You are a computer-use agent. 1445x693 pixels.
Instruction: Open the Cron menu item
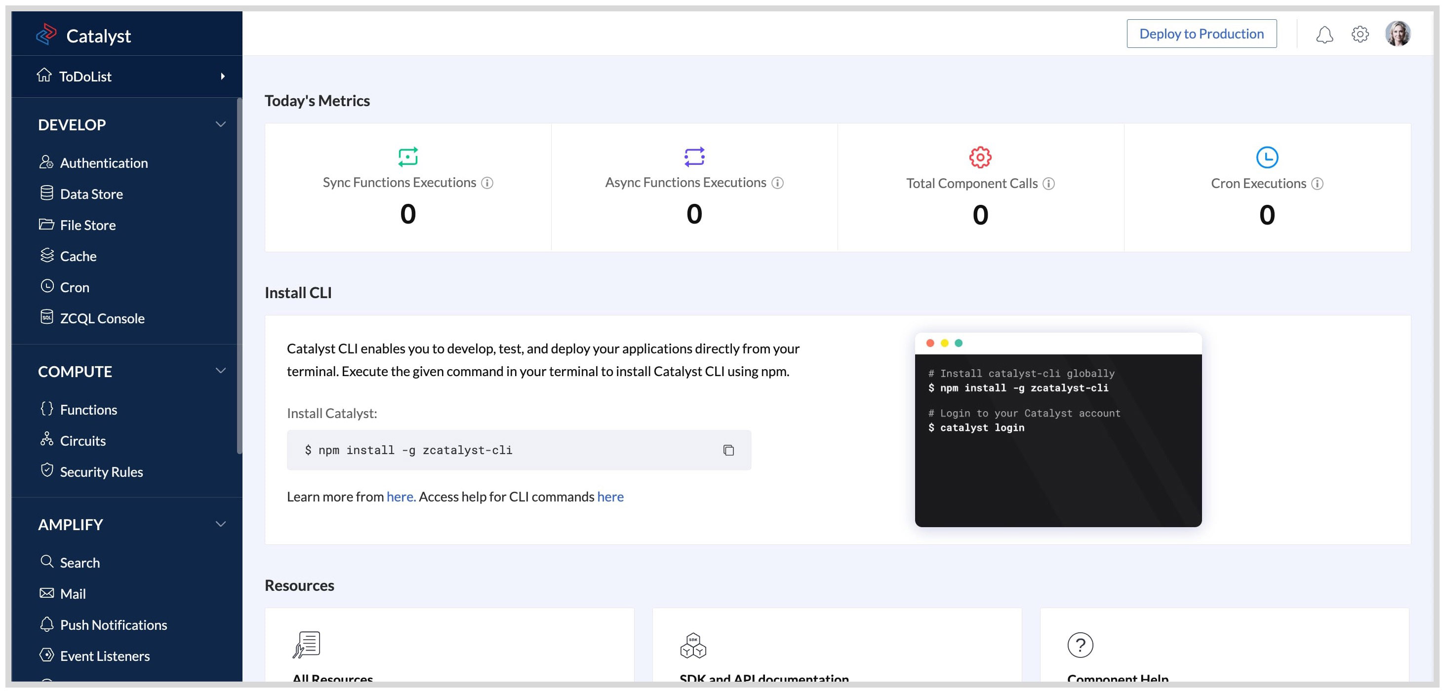point(75,287)
